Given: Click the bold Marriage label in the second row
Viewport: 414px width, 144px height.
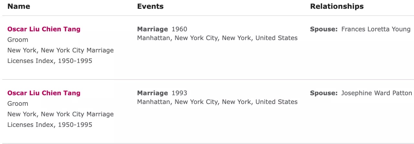Looking at the screenshot, I should 152,93.
